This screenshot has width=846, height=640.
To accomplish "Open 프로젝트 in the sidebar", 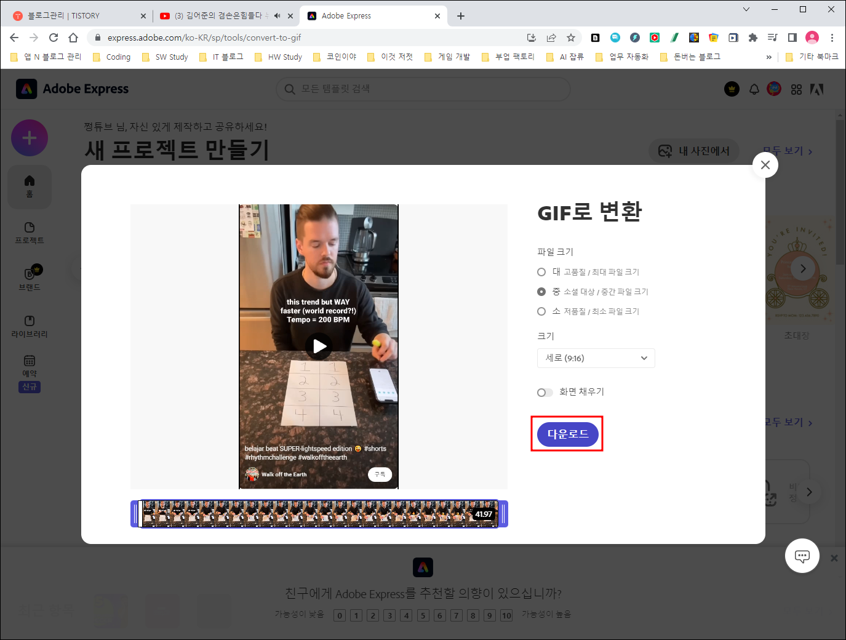I will pyautogui.click(x=30, y=233).
